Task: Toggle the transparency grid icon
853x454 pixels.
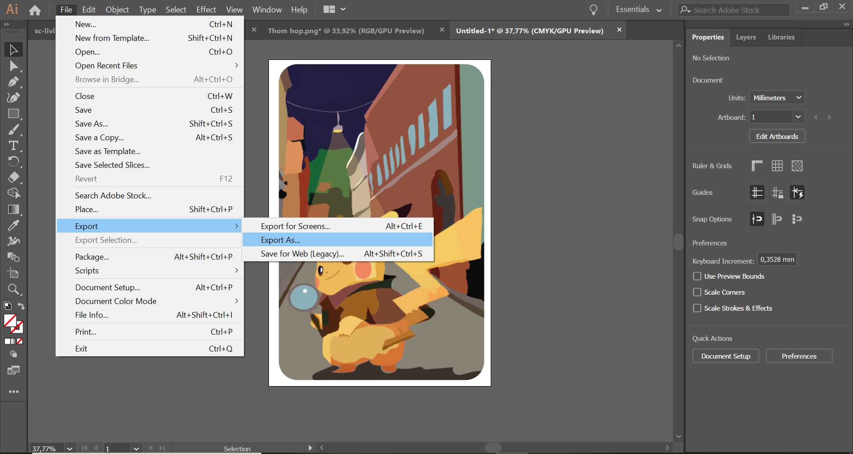Action: pyautogui.click(x=797, y=166)
